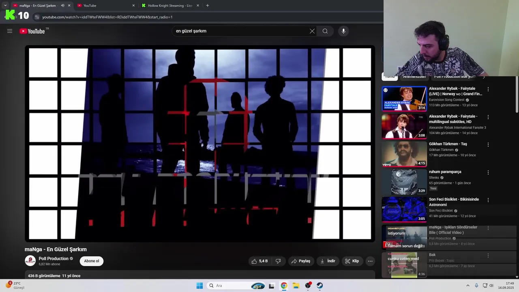Open more actions ellipsis under video
Screen dimensions: 519x292
click(x=370, y=261)
